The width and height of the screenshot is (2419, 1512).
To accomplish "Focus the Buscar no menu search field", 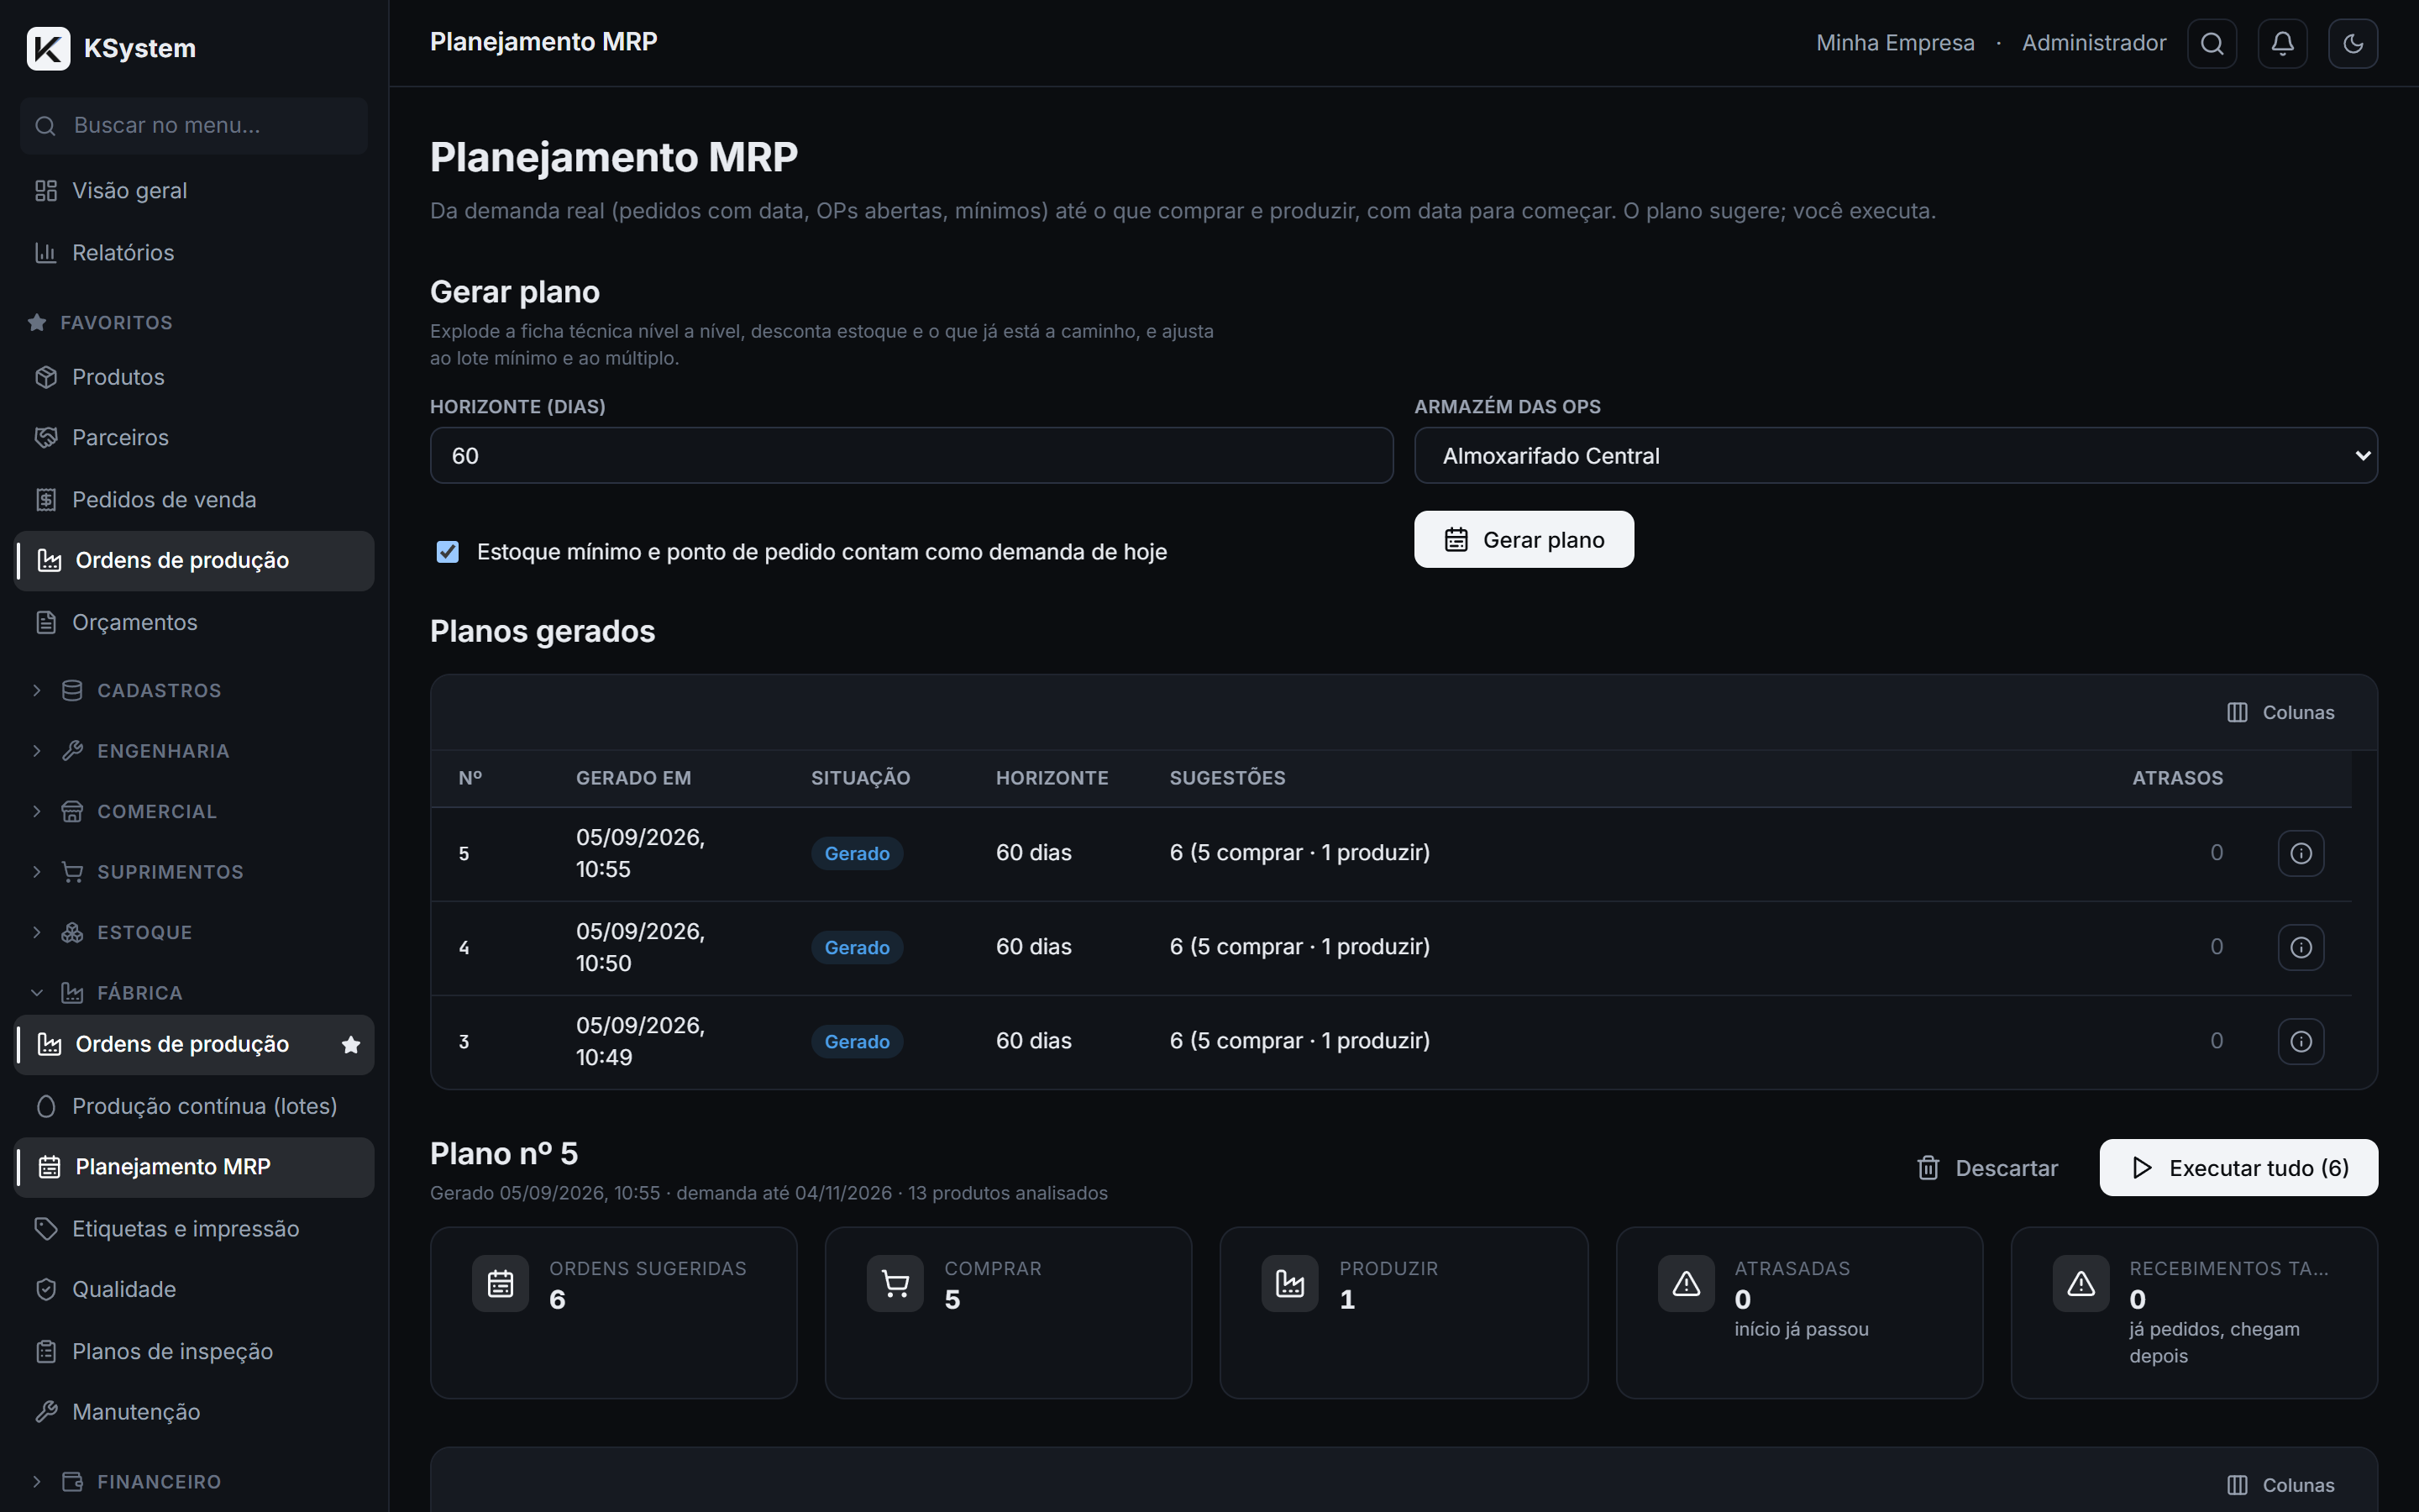I will pyautogui.click(x=194, y=125).
